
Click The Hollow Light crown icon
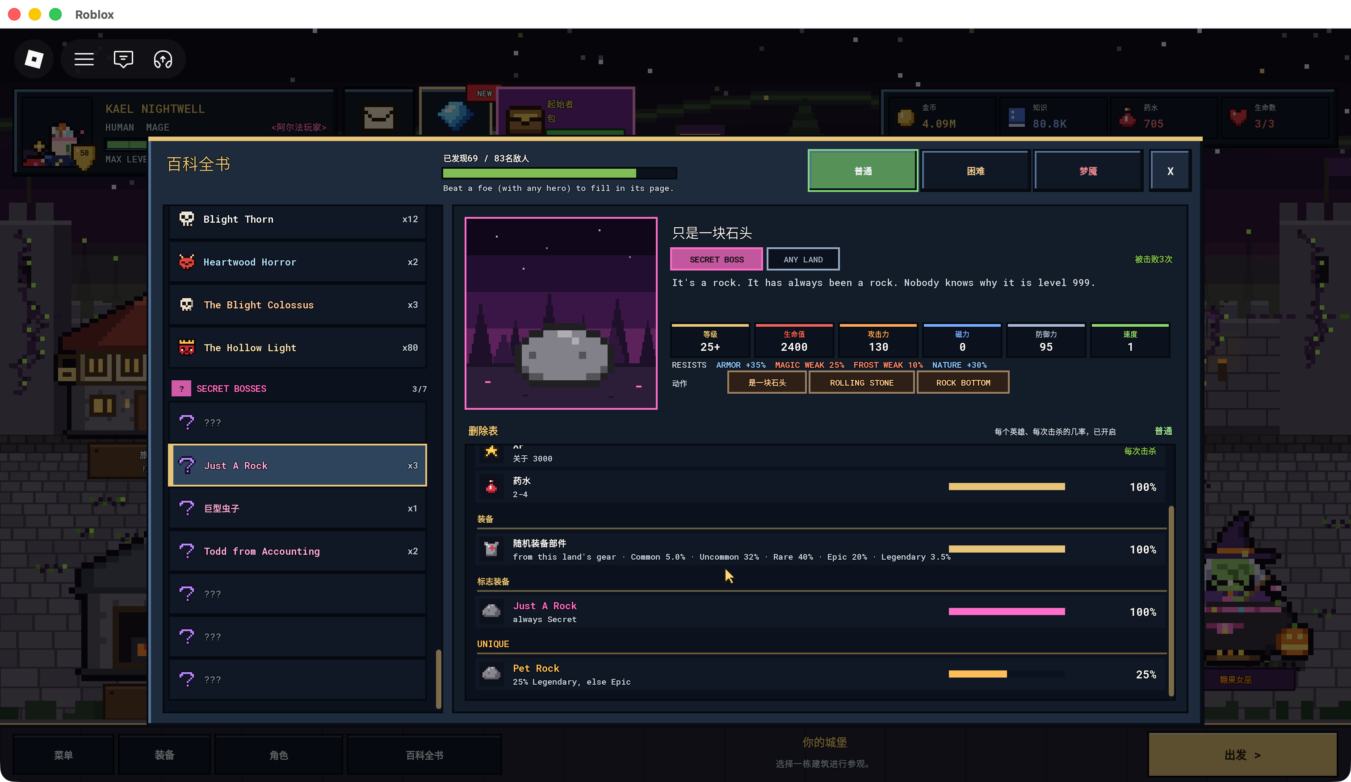click(187, 348)
